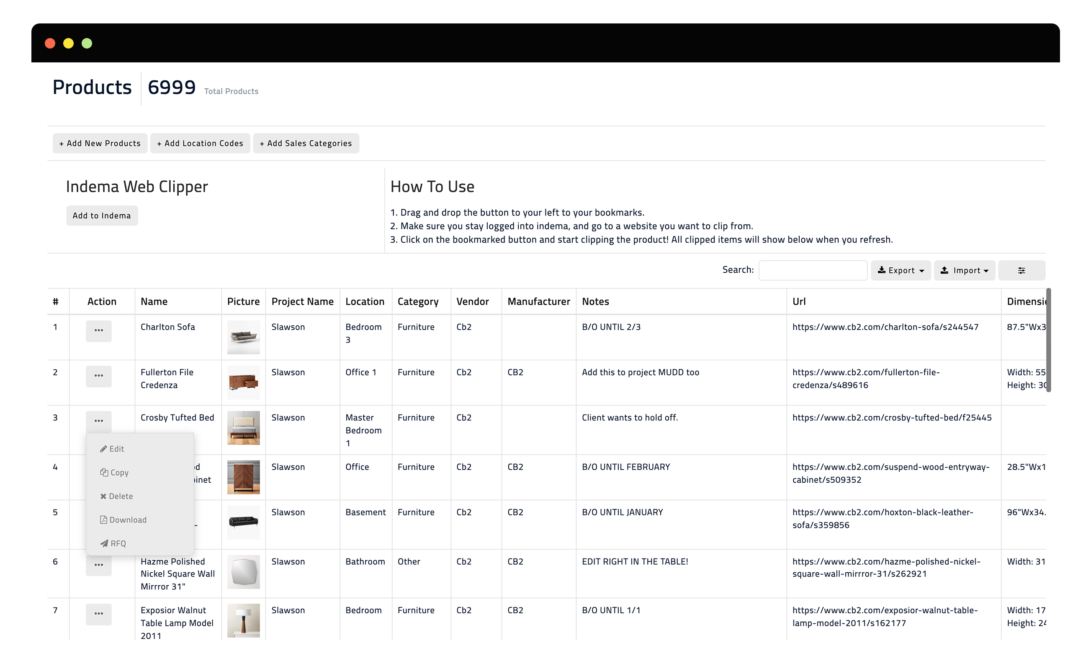
Task: Focus the Search input field
Action: [813, 270]
